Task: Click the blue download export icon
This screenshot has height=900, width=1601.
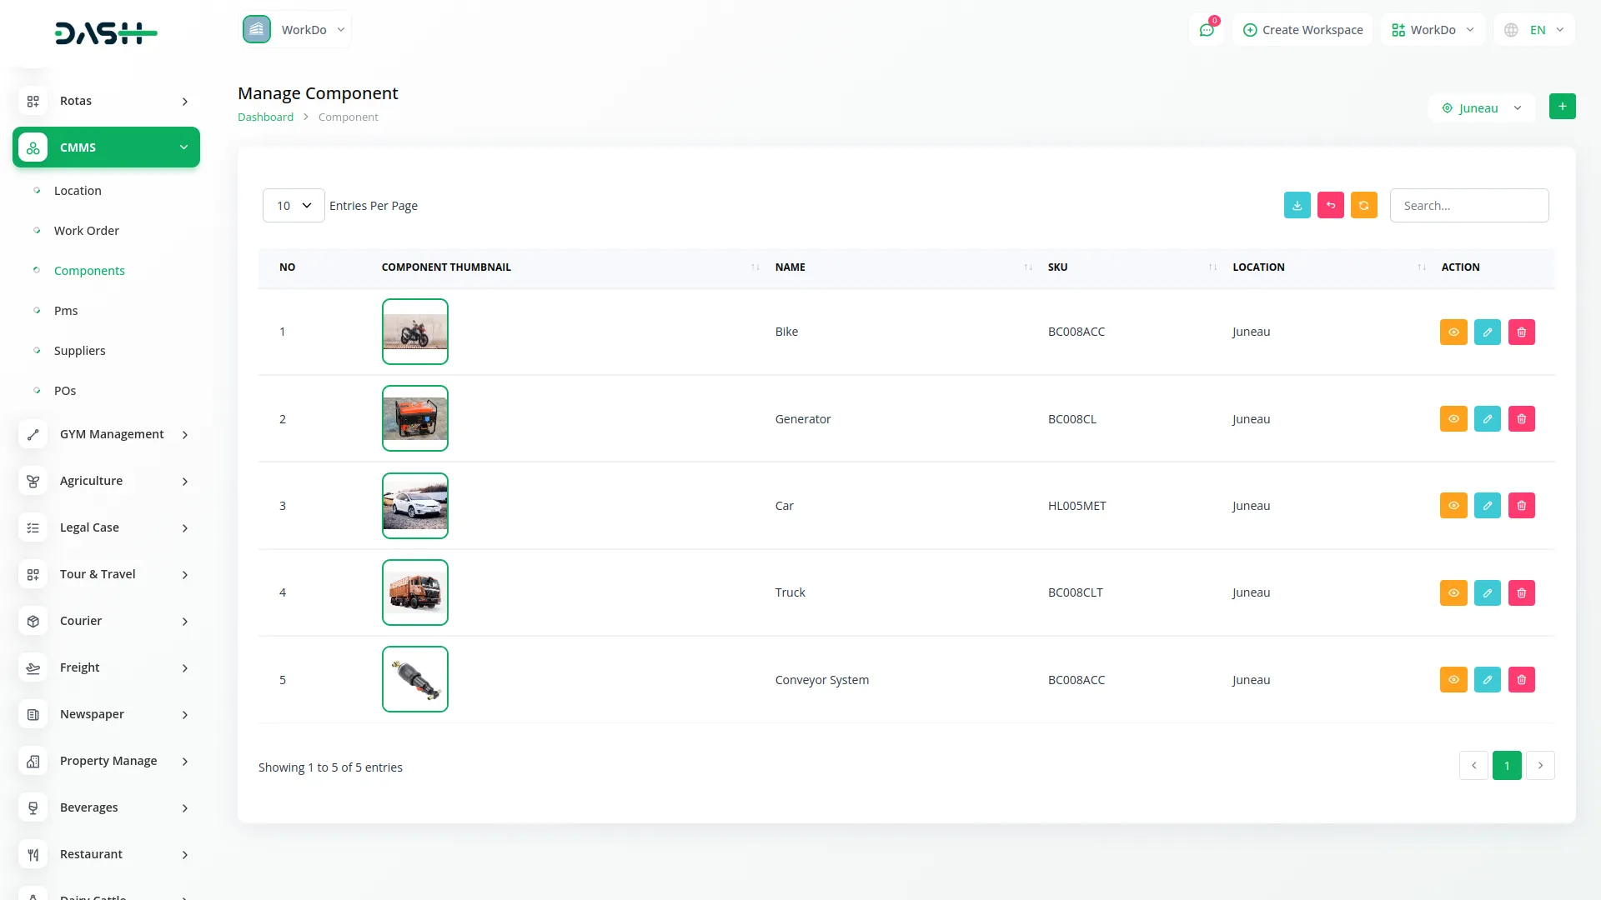Action: point(1297,206)
